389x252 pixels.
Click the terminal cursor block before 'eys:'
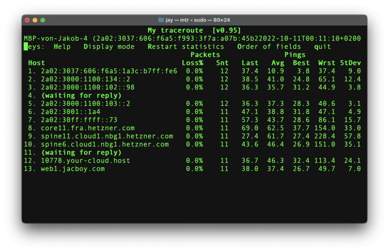pos(26,47)
